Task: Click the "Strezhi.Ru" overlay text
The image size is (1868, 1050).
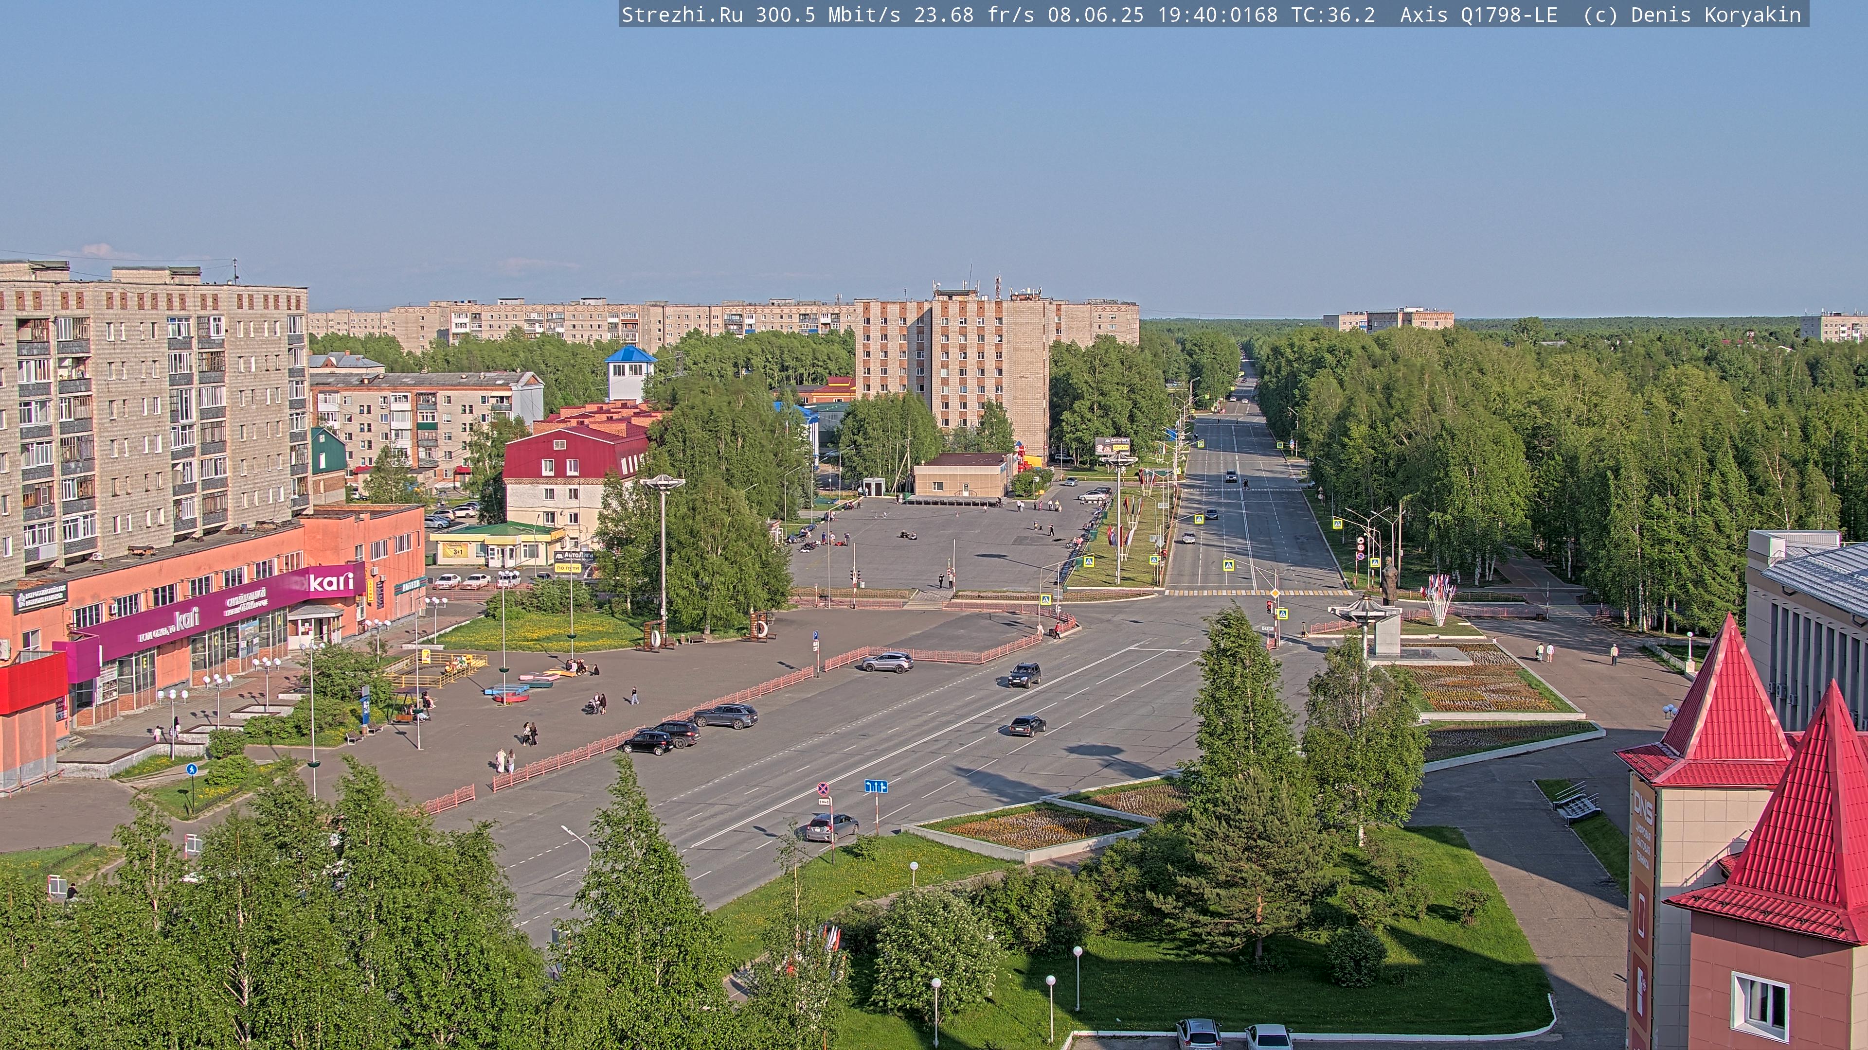Action: pyautogui.click(x=683, y=15)
